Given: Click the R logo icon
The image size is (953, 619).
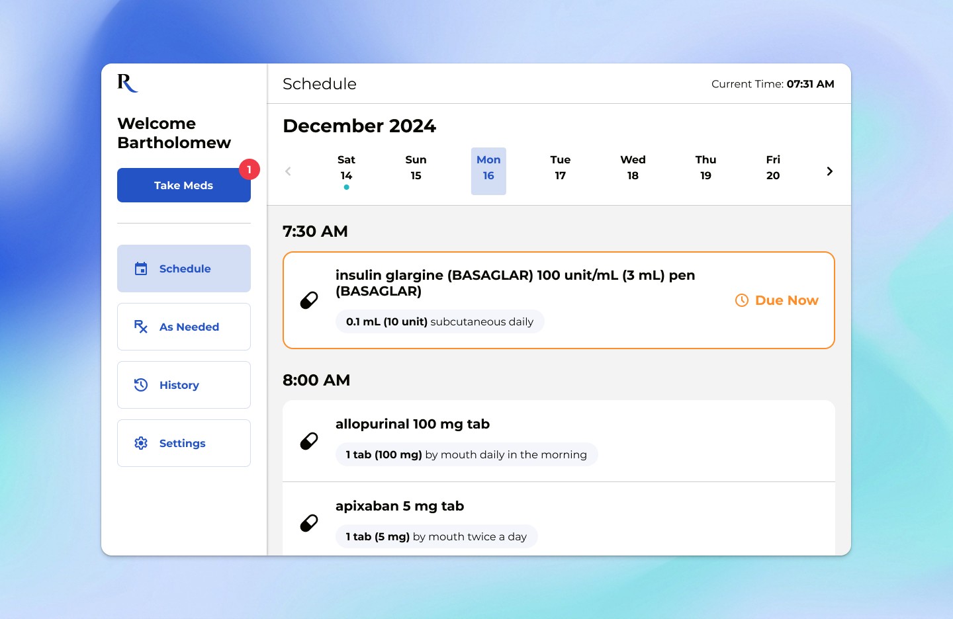Looking at the screenshot, I should 128,83.
